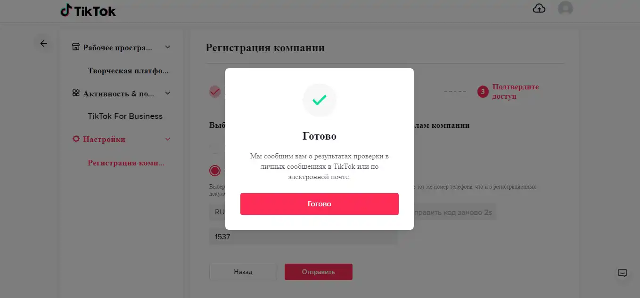The height and width of the screenshot is (298, 640).
Task: Select the red selected radio button
Action: pos(215,171)
